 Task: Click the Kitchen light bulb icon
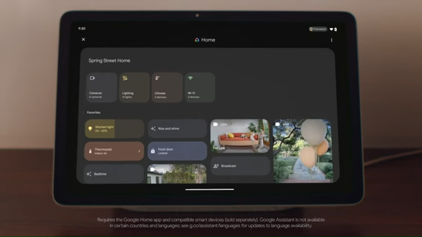[x=90, y=129]
